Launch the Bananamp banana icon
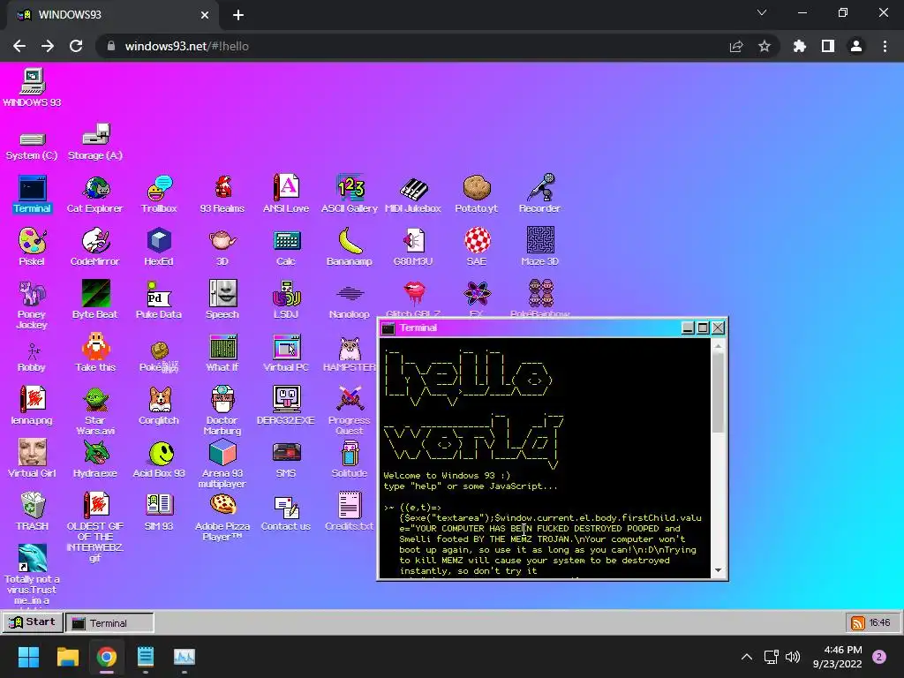The height and width of the screenshot is (678, 904). 350,241
